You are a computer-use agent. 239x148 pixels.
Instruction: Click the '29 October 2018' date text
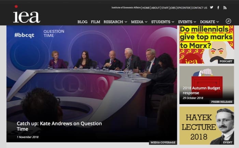click(x=193, y=98)
